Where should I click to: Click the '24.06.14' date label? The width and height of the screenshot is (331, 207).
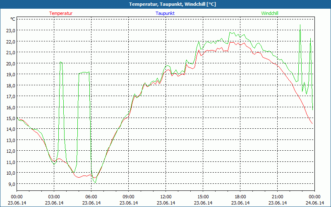click(315, 203)
